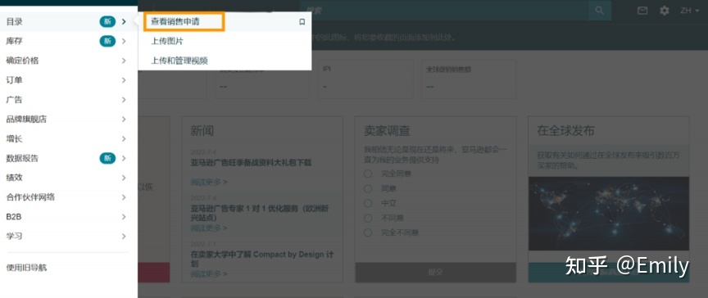Viewport: 708px width, 298px height.
Task: Click the 卖家调查 card heading
Action: 387,131
